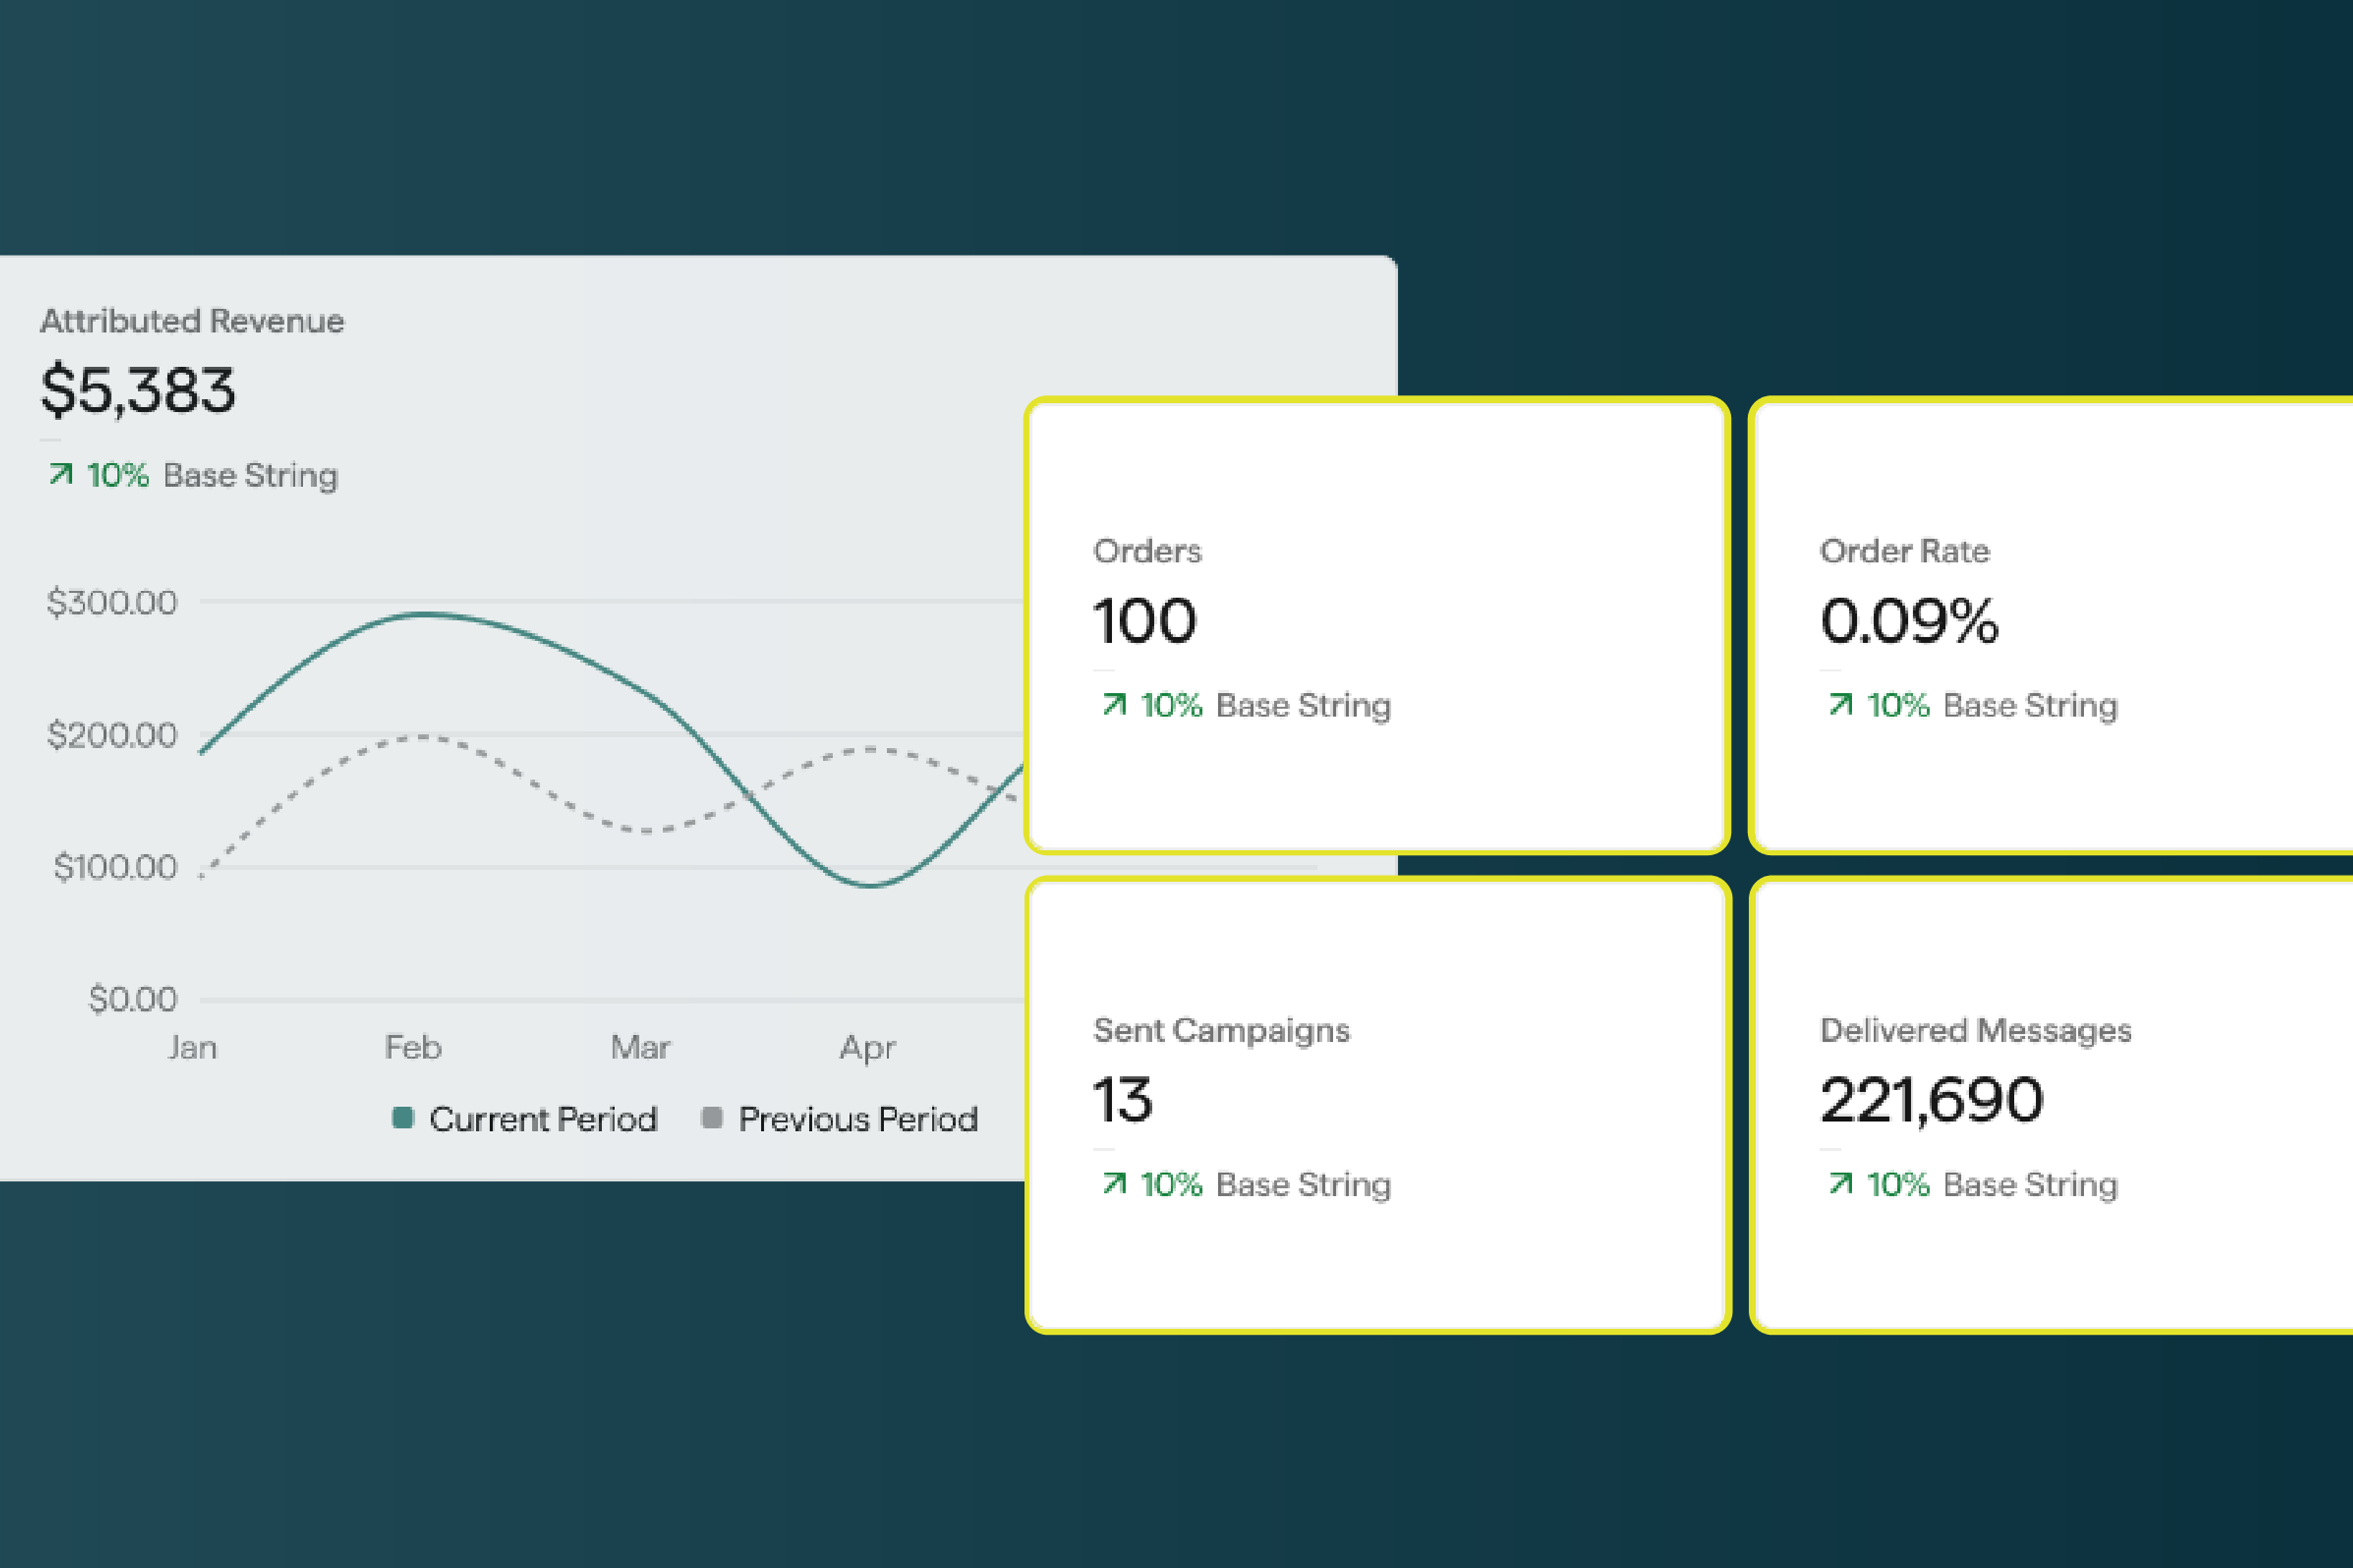Toggle Previous Period legend label
Image resolution: width=2353 pixels, height=1568 pixels.
coord(858,1119)
